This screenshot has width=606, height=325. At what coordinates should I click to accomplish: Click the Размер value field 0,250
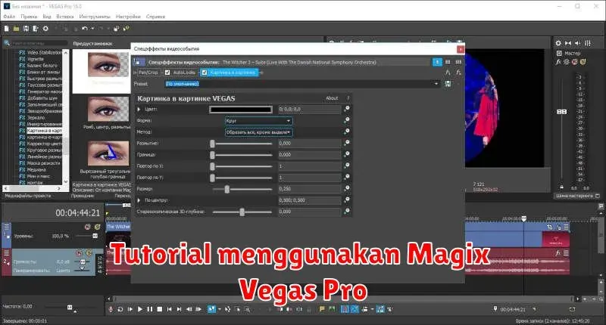pyautogui.click(x=310, y=189)
